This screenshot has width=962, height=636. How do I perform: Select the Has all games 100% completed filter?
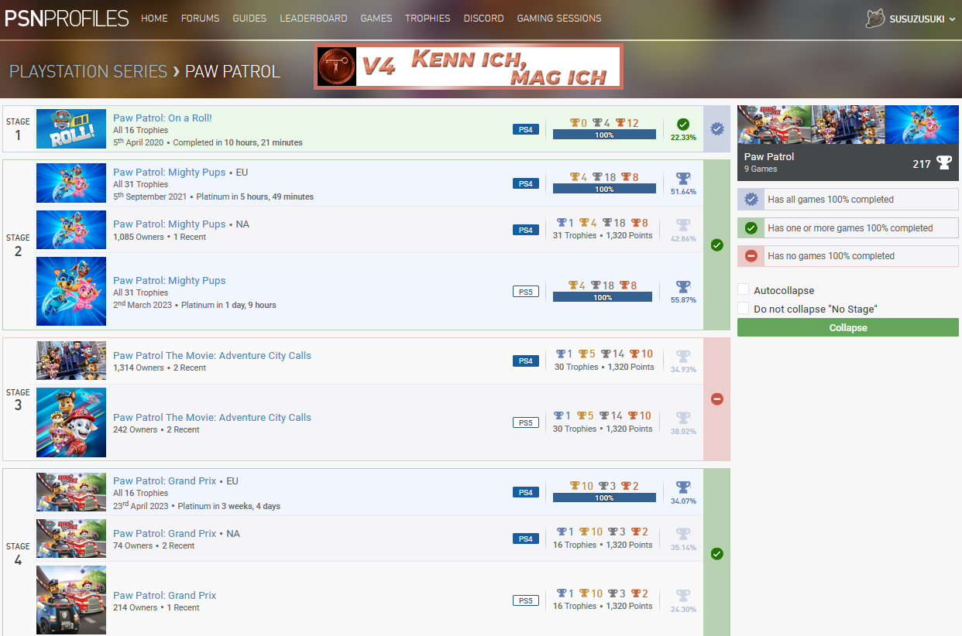pos(848,200)
